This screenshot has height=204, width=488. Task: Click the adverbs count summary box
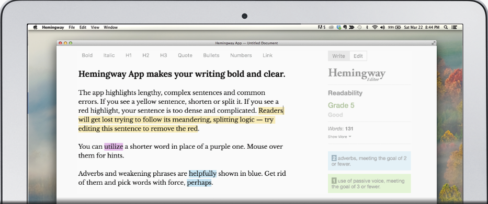(x=369, y=161)
